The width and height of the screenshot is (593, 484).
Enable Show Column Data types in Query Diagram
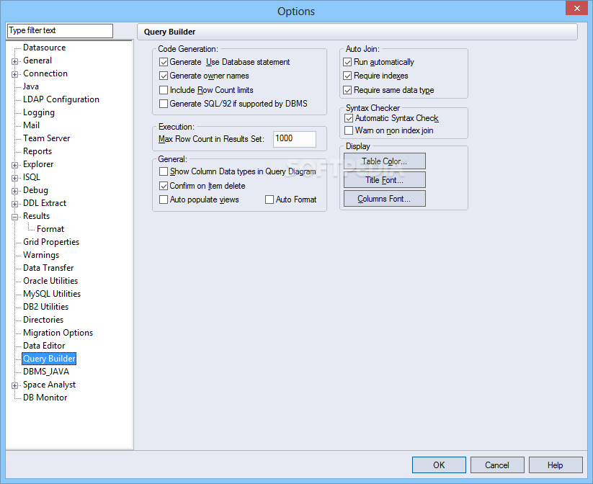pyautogui.click(x=164, y=171)
